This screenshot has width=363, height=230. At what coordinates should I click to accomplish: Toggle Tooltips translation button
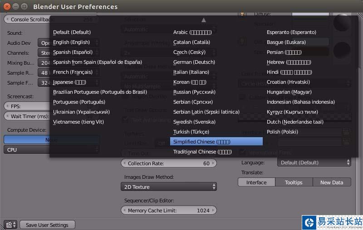coord(294,182)
